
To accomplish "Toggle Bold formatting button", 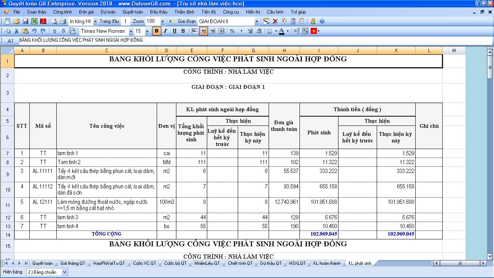I will coord(157,31).
